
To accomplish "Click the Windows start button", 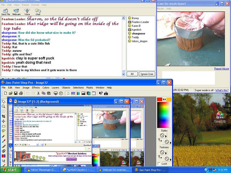I will click(x=10, y=170).
